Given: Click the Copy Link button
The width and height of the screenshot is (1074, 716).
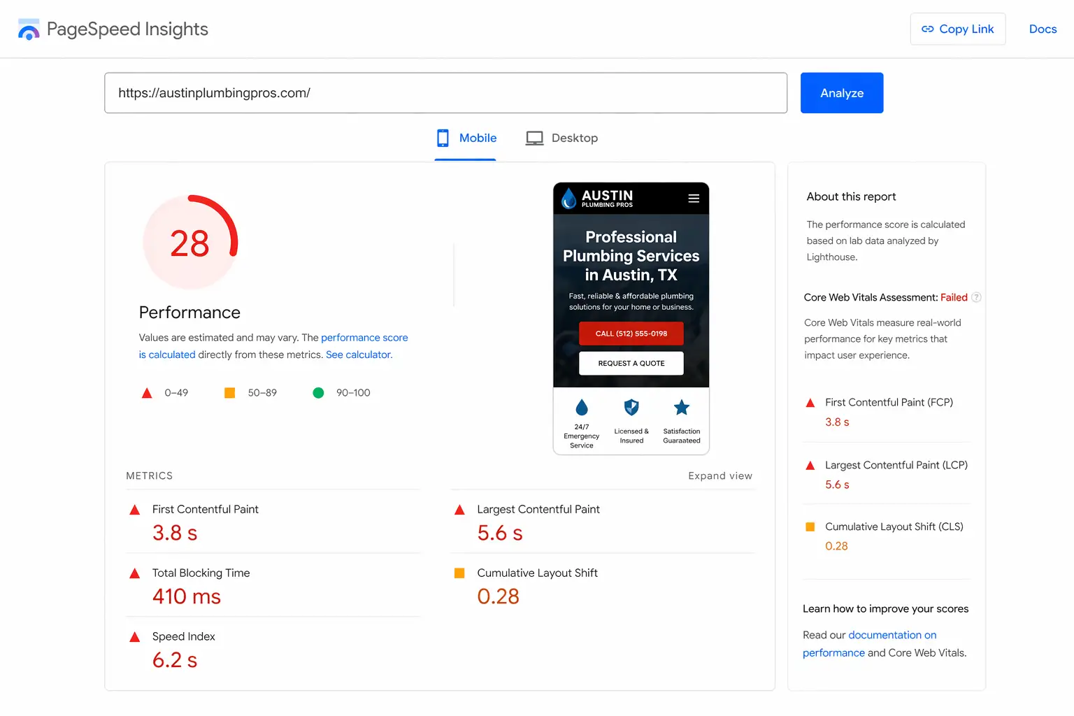Looking at the screenshot, I should [x=957, y=29].
